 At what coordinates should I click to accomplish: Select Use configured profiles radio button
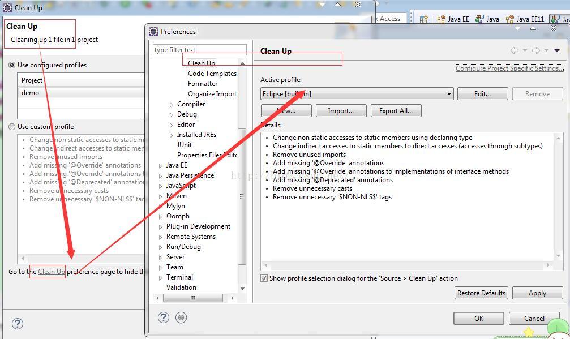(12, 65)
